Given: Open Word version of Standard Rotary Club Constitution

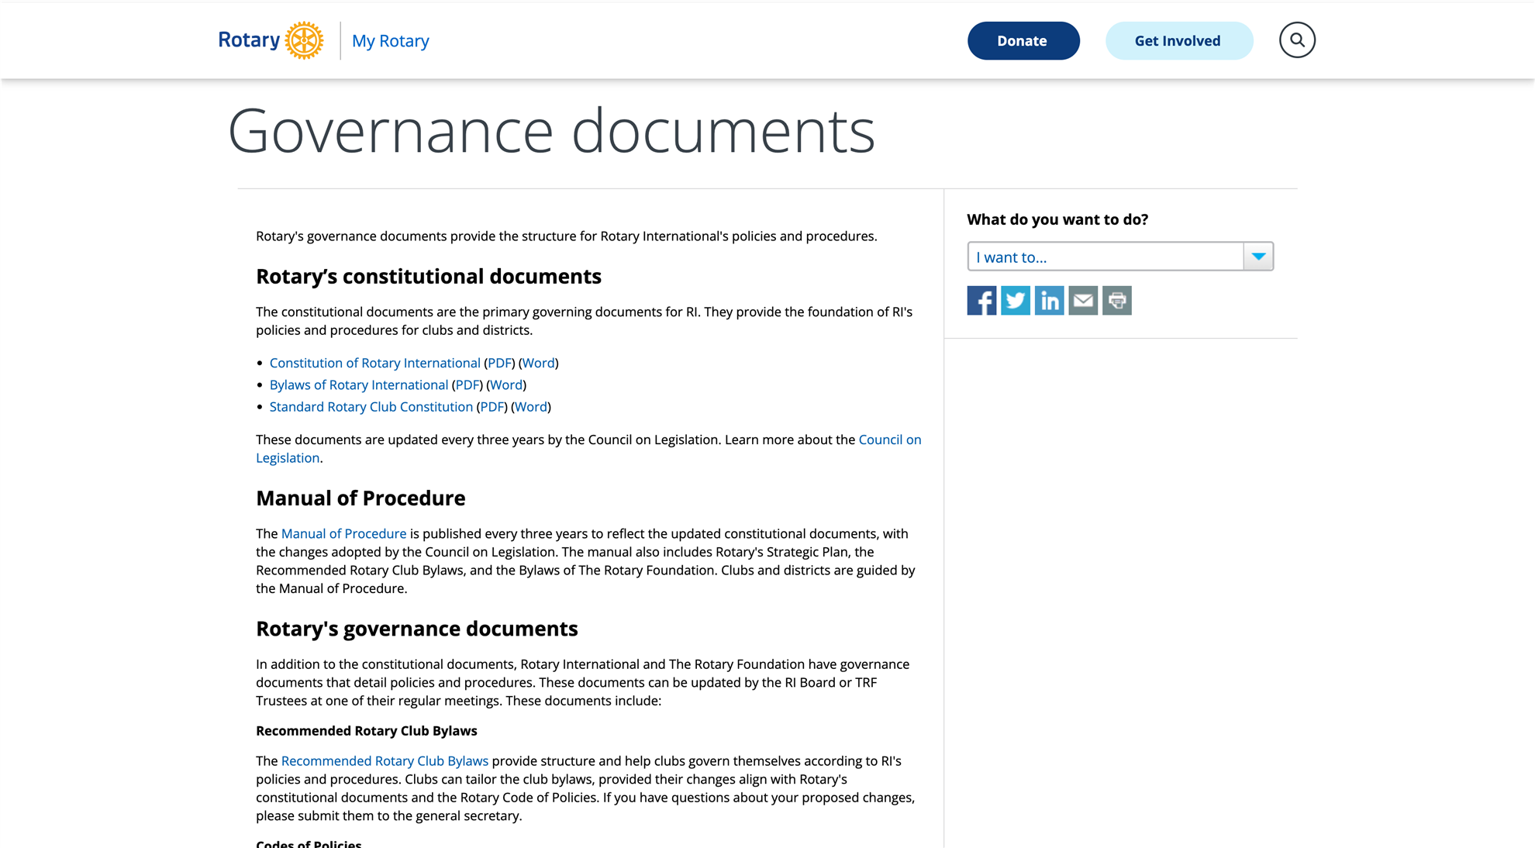Looking at the screenshot, I should [531, 406].
